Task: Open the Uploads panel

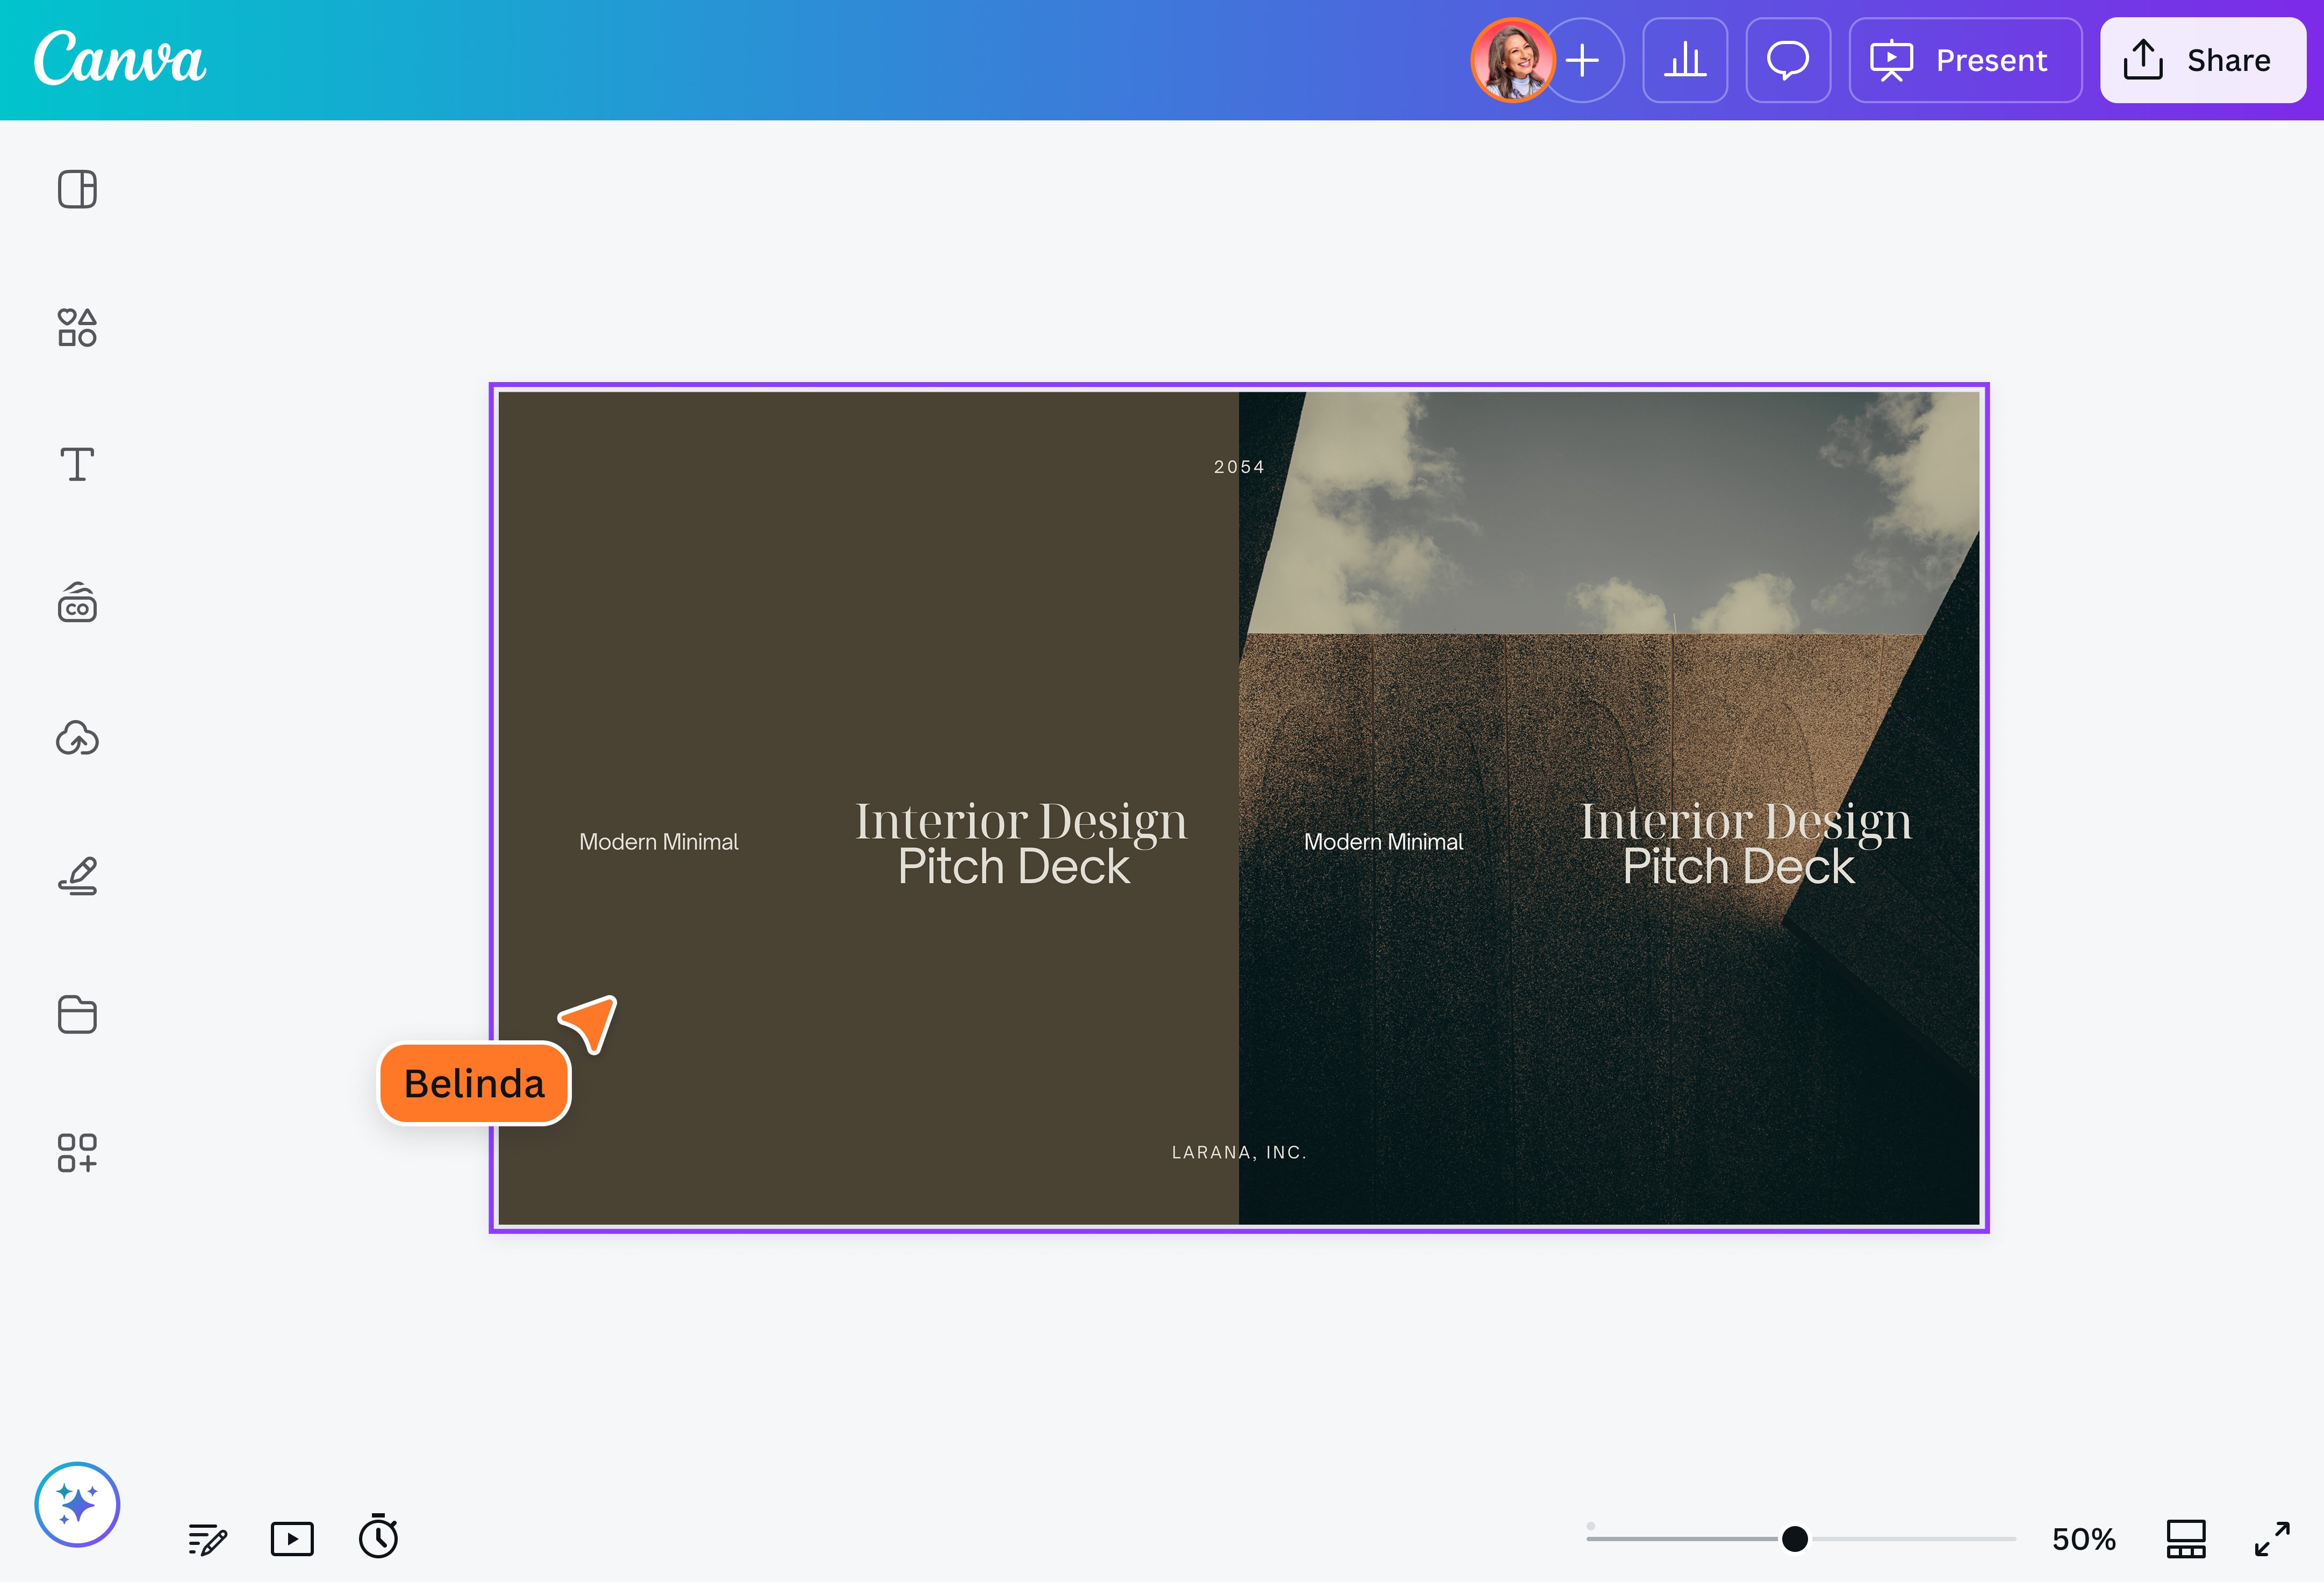Action: pyautogui.click(x=77, y=739)
